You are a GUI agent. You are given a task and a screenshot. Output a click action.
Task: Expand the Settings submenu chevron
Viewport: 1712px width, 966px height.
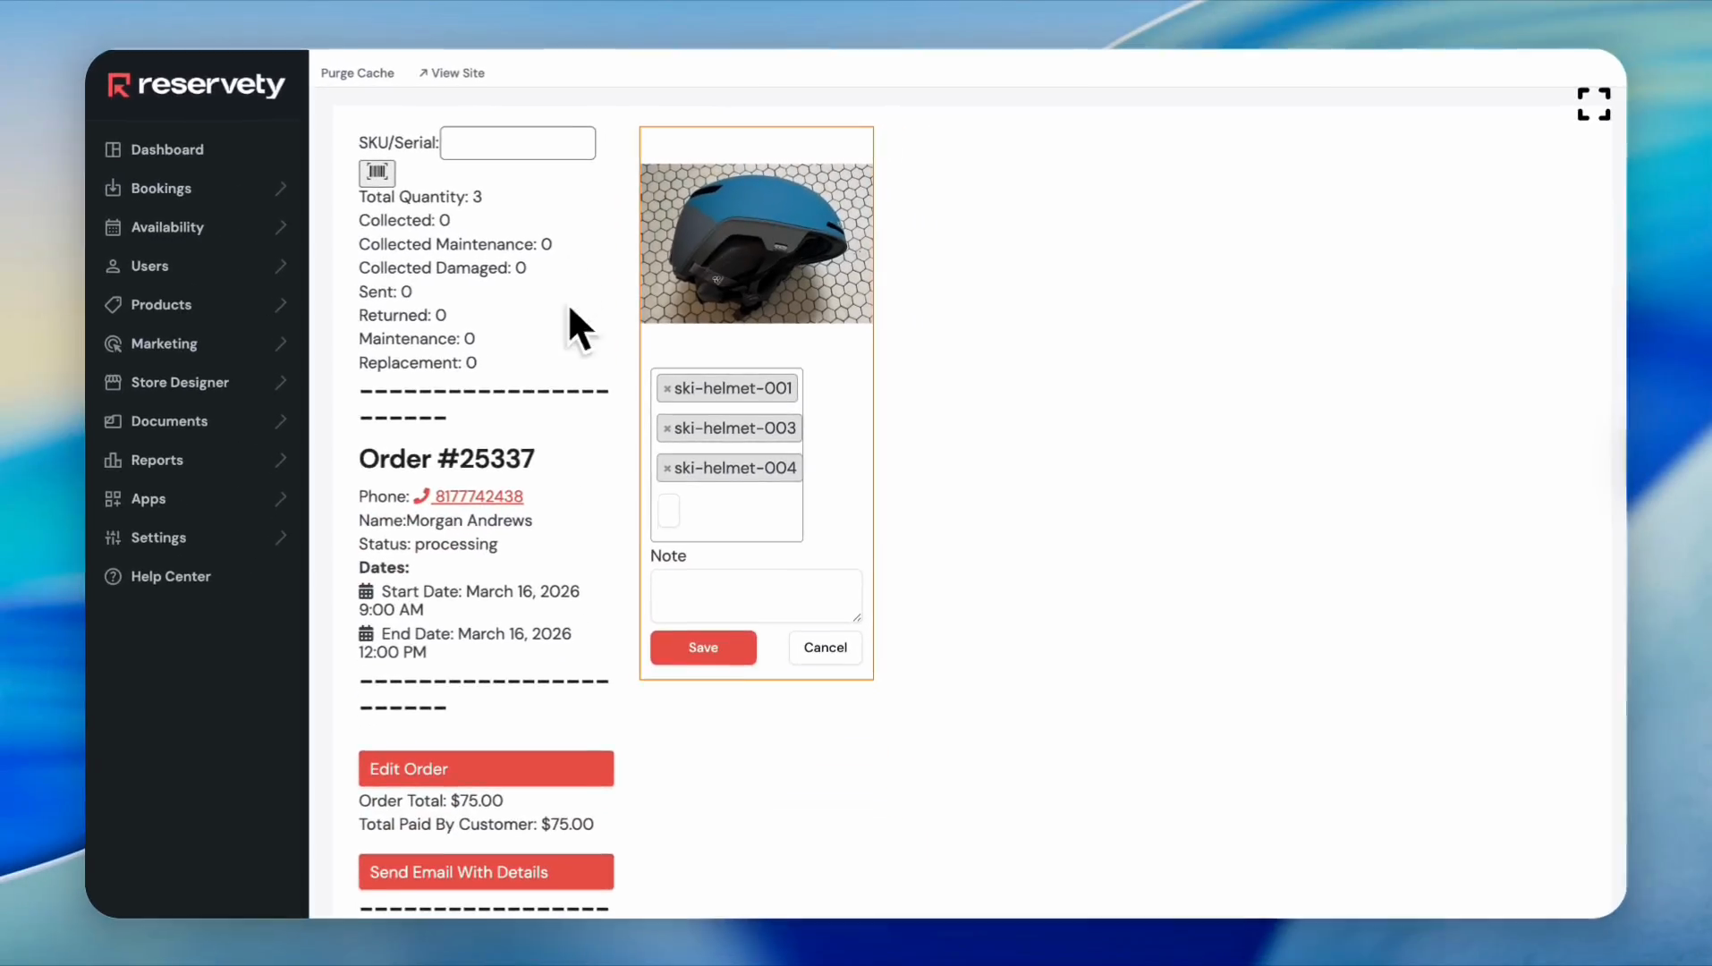(281, 538)
